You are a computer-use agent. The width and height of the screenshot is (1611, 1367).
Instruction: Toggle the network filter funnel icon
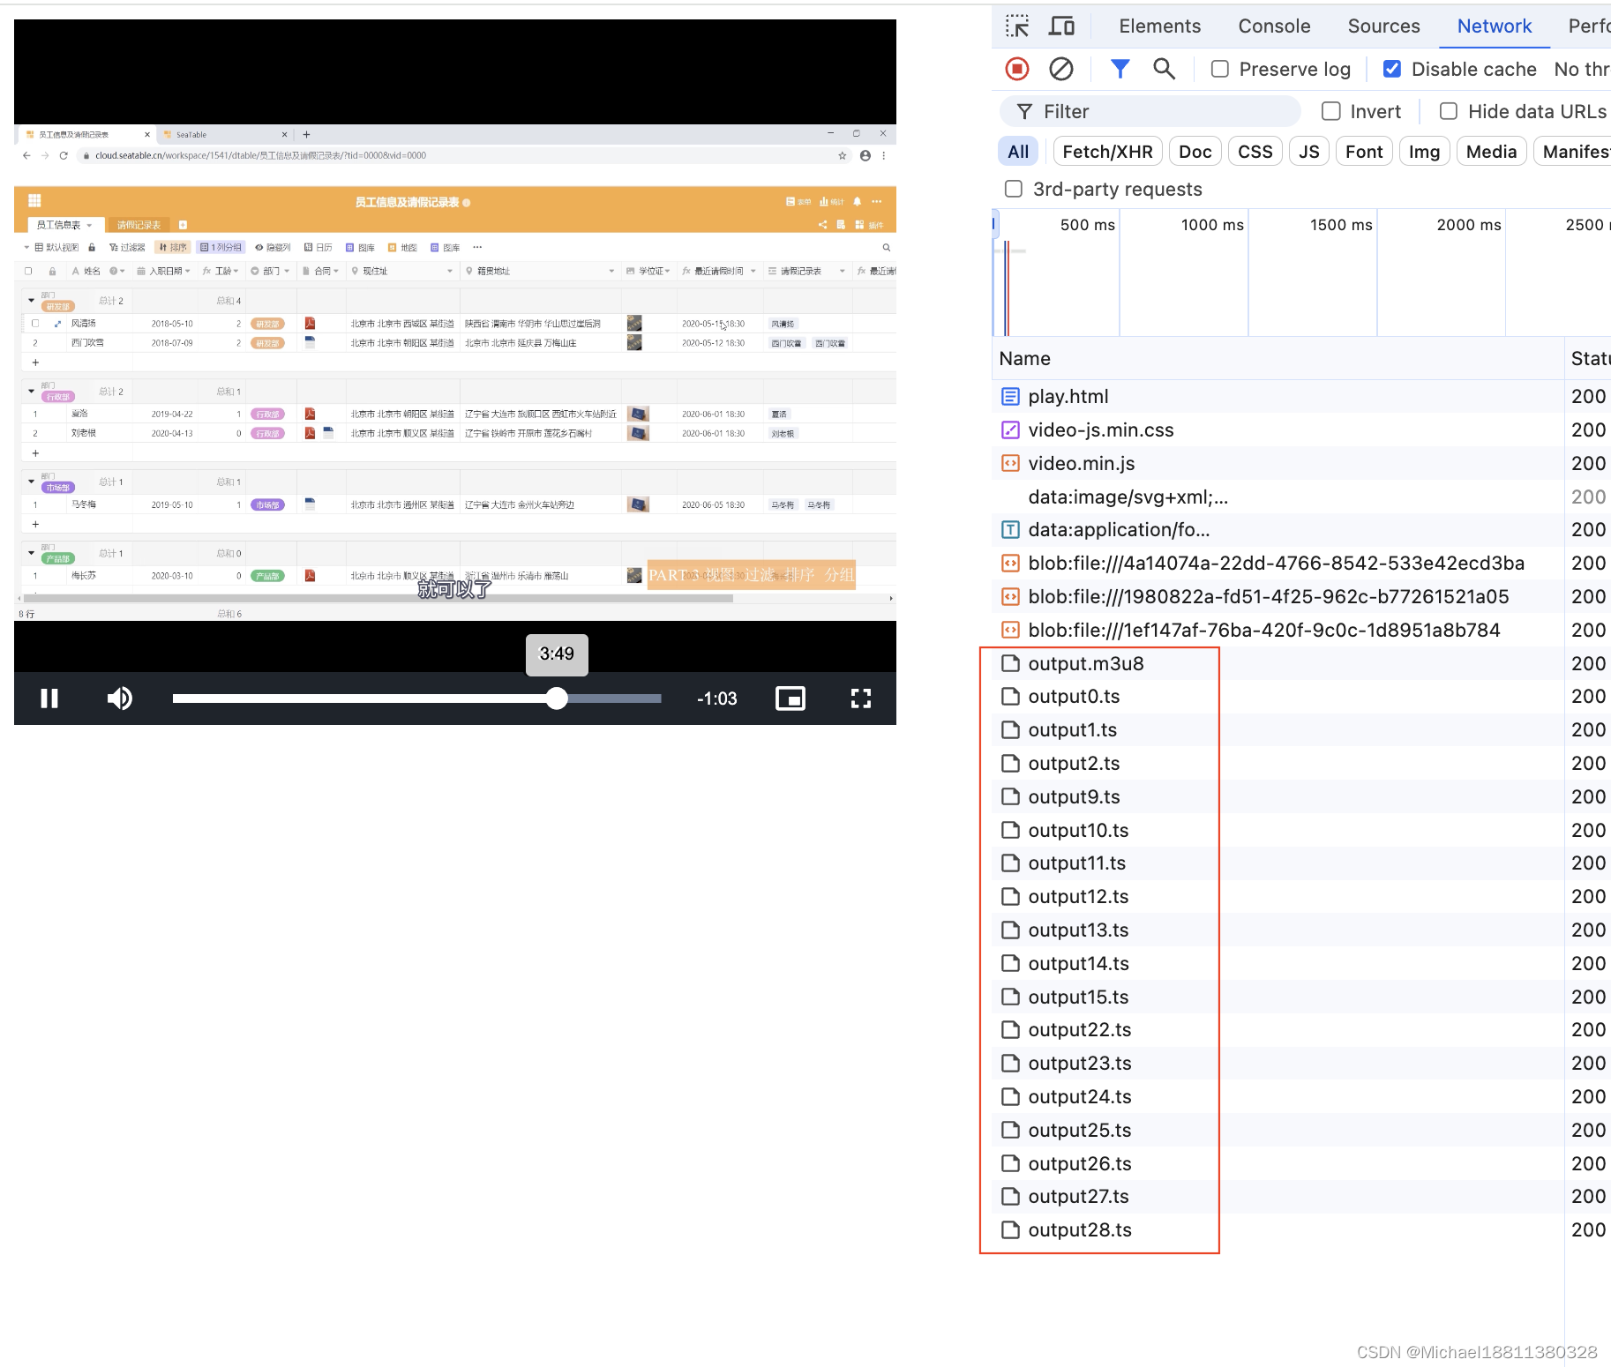coord(1120,69)
